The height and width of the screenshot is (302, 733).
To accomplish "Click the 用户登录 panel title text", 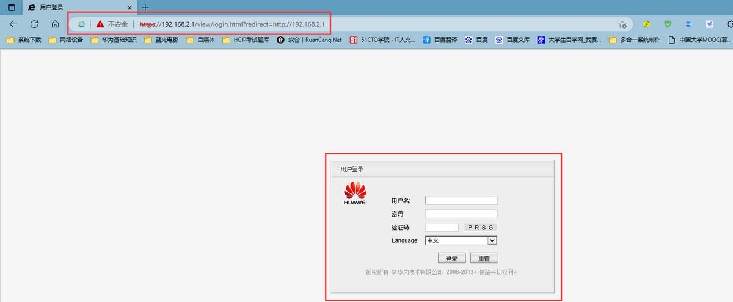I will point(352,169).
